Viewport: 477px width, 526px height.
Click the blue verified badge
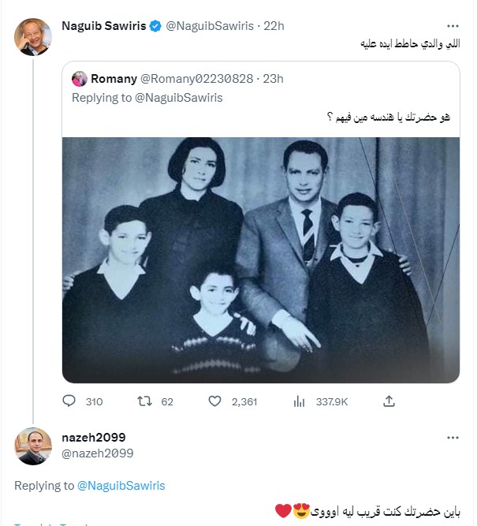click(x=155, y=26)
